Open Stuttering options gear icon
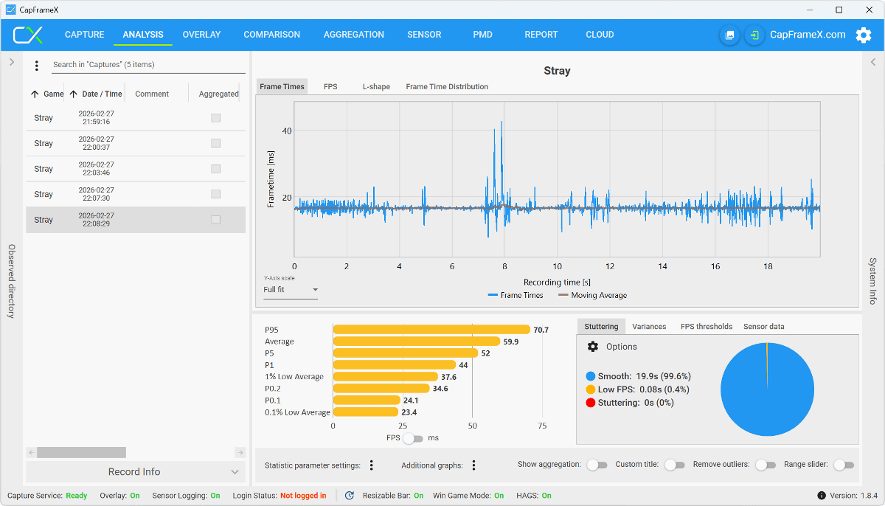The width and height of the screenshot is (885, 506). [592, 347]
